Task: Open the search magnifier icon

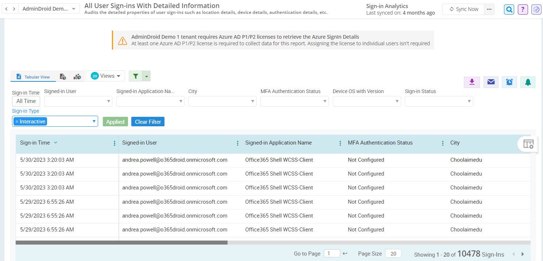Action: (x=509, y=9)
